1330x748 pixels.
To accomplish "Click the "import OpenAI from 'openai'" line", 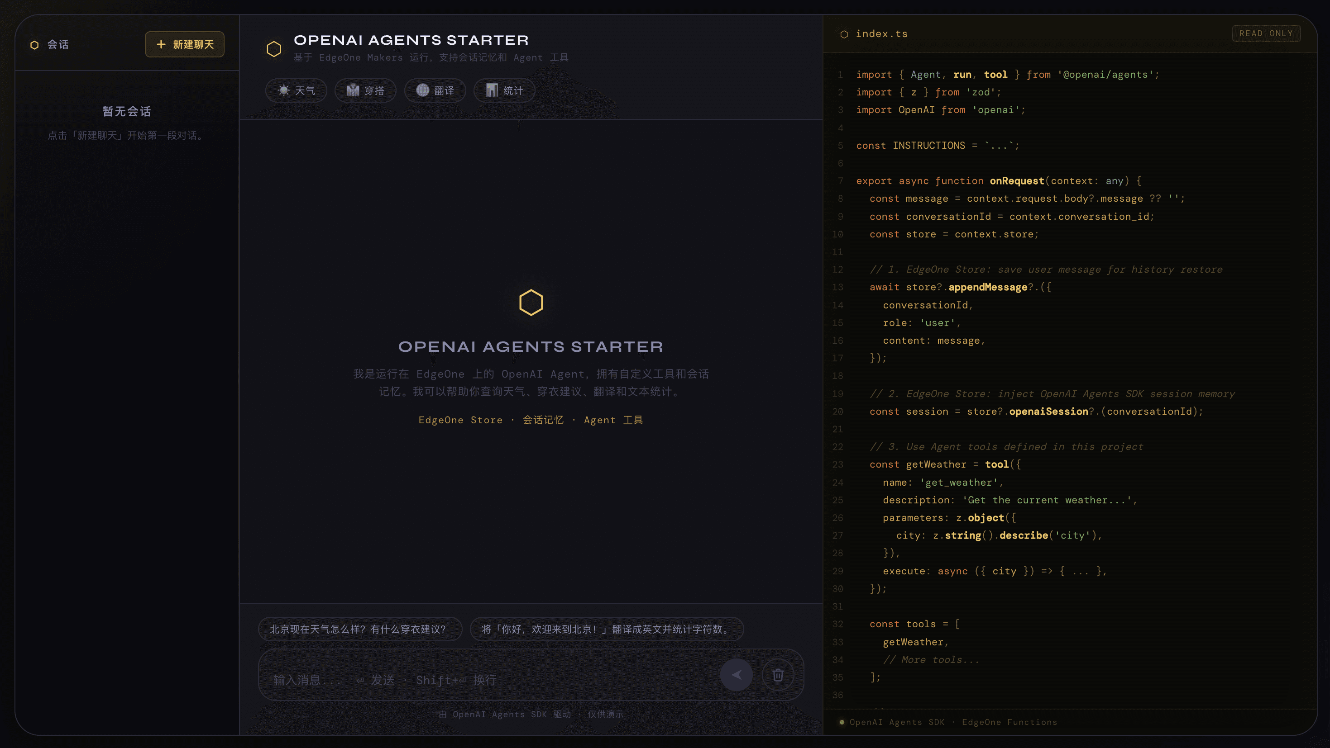I will tap(941, 110).
